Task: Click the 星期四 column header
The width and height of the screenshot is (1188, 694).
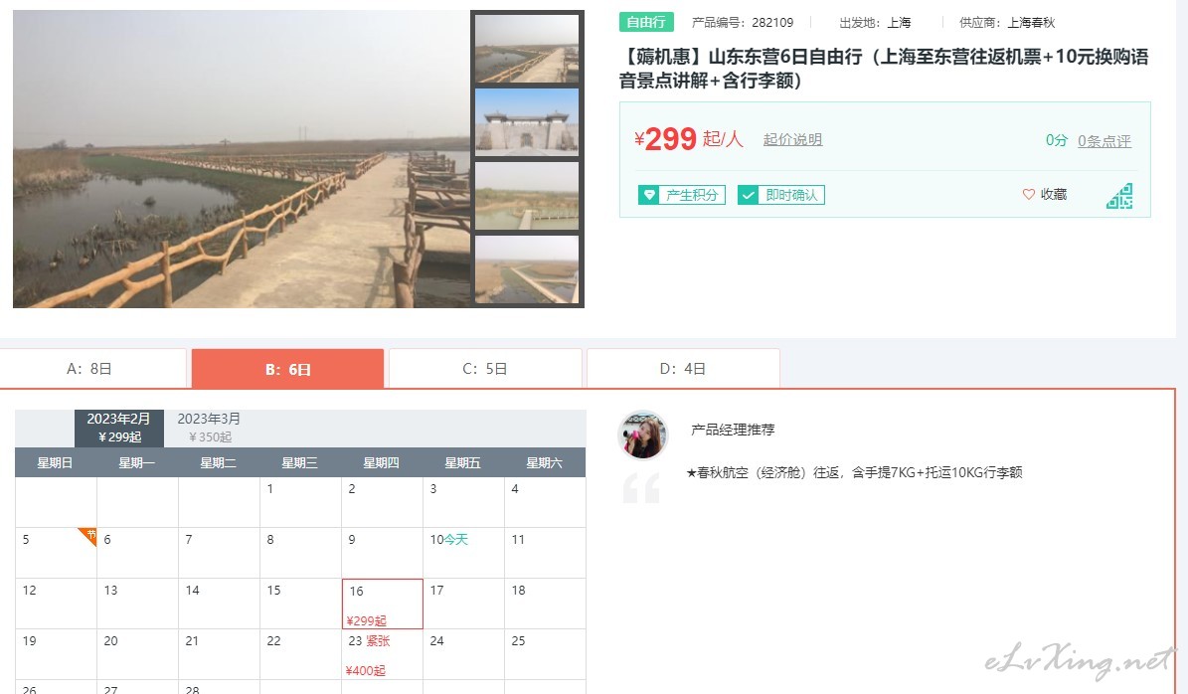Action: point(381,463)
